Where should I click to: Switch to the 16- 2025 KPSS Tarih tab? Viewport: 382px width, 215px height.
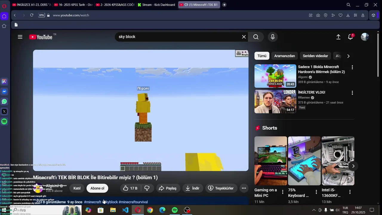click(x=74, y=5)
